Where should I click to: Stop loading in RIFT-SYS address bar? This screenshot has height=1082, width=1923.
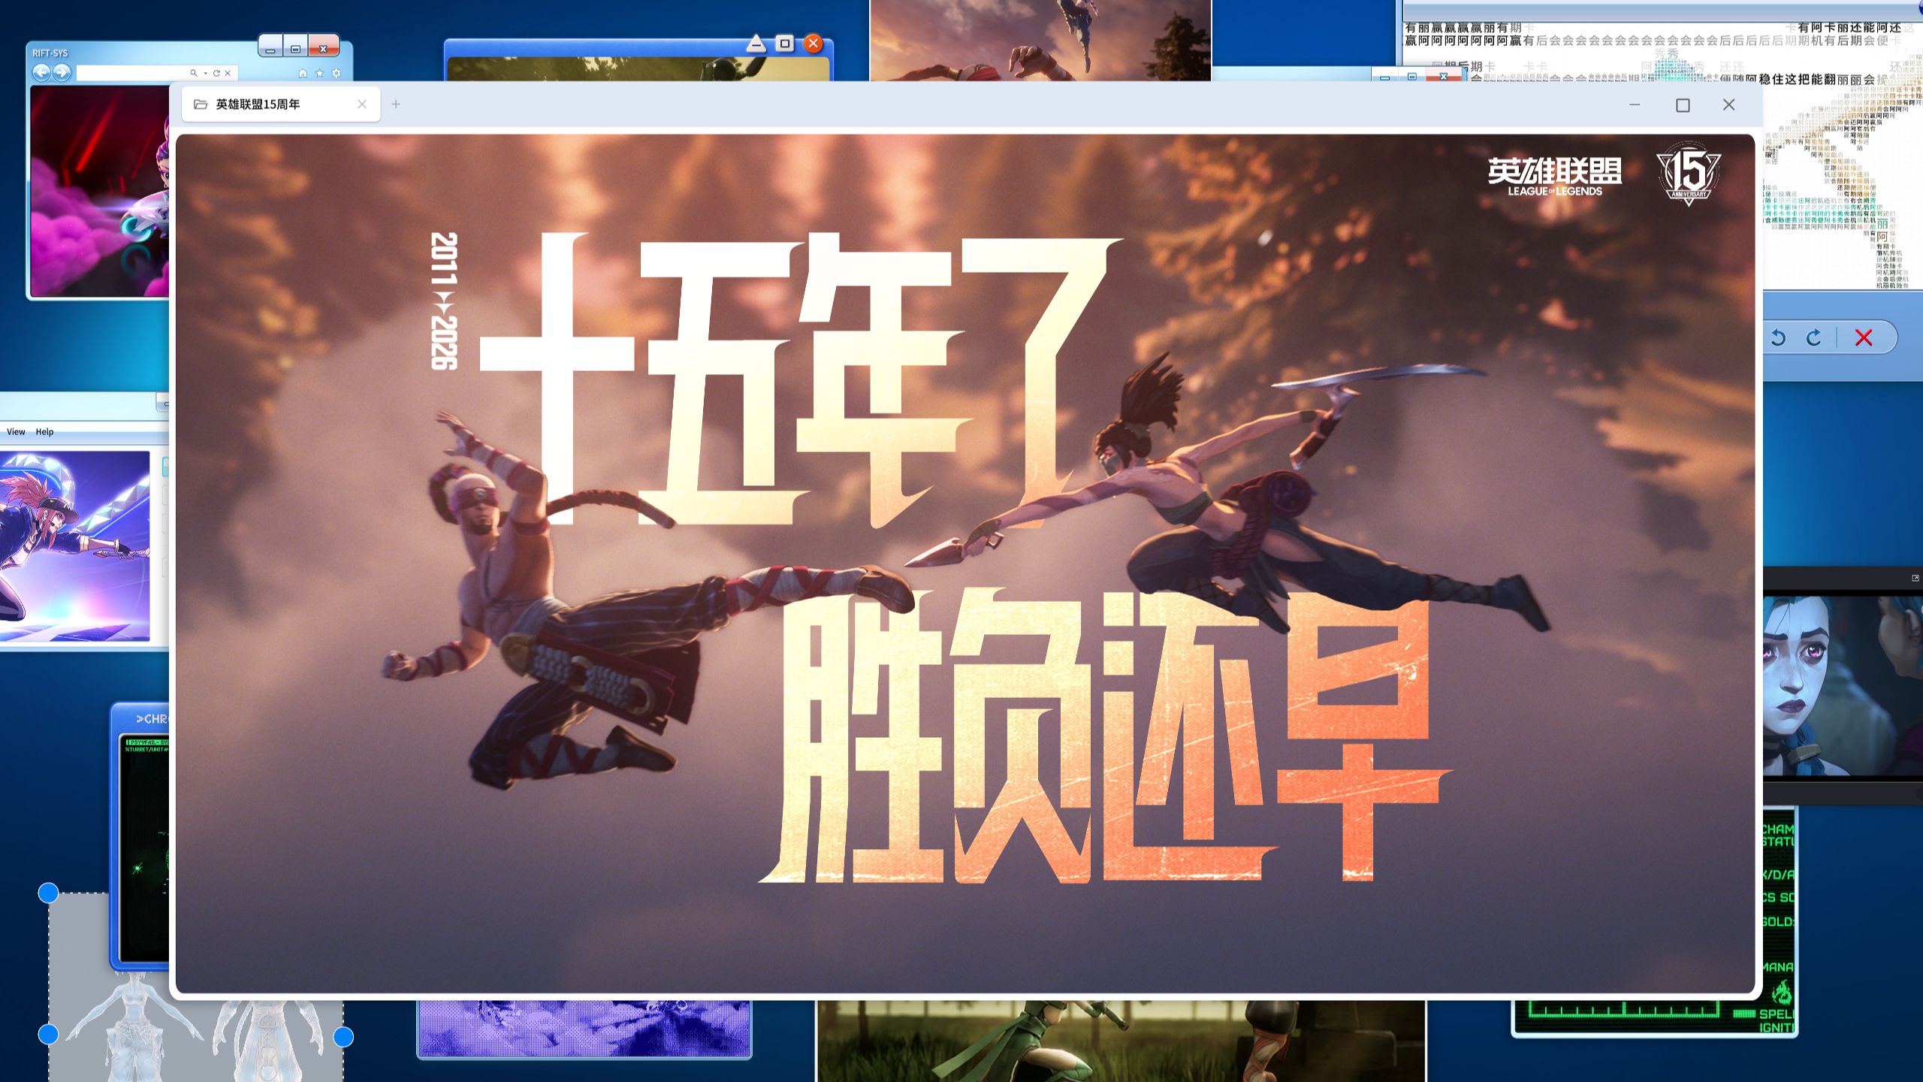click(228, 73)
